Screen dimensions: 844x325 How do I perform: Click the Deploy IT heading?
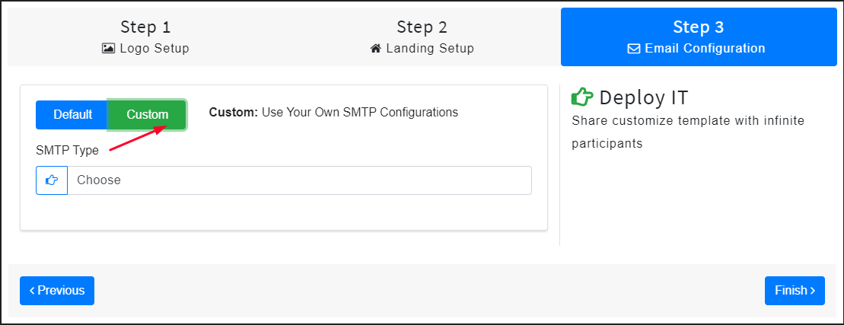[x=644, y=97]
